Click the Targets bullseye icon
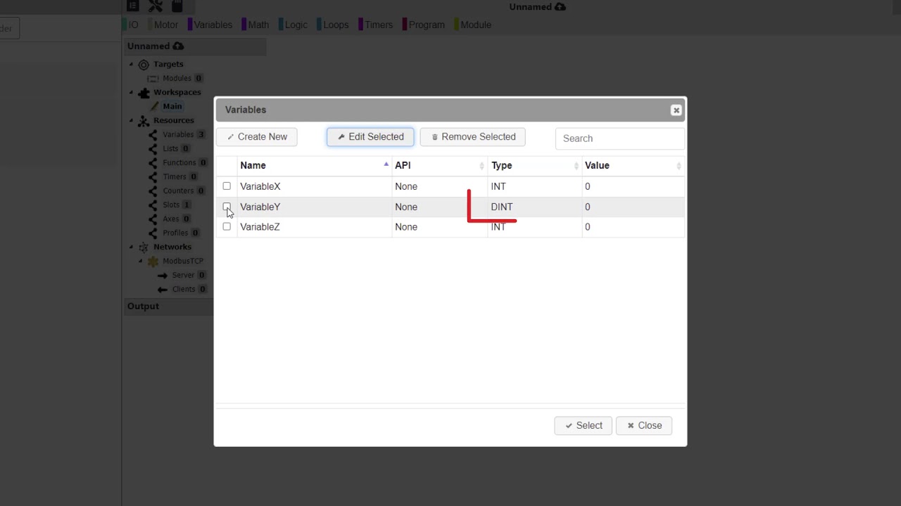Image resolution: width=901 pixels, height=506 pixels. pos(144,65)
